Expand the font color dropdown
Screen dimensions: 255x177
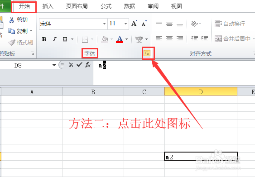[x=127, y=39]
